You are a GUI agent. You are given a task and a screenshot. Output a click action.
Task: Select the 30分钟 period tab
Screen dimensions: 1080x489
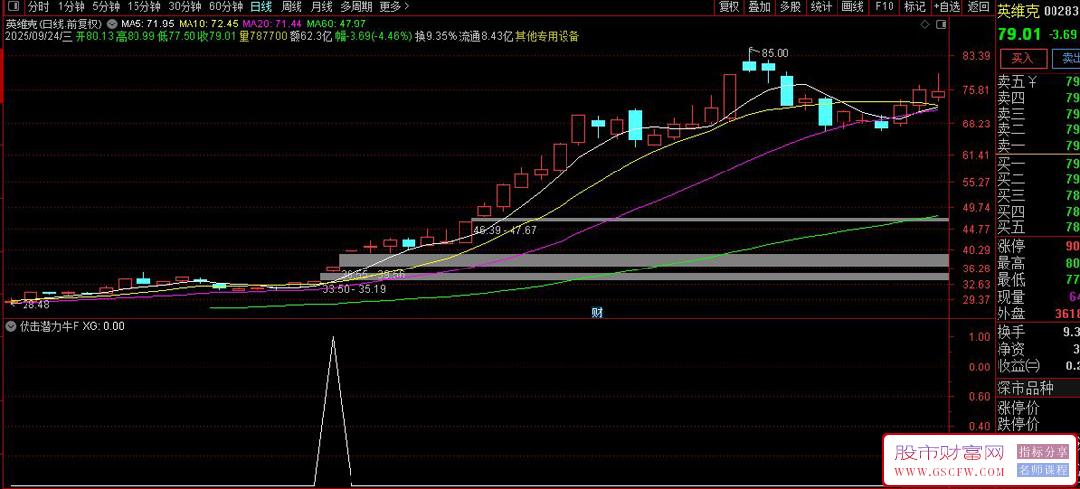coord(185,7)
